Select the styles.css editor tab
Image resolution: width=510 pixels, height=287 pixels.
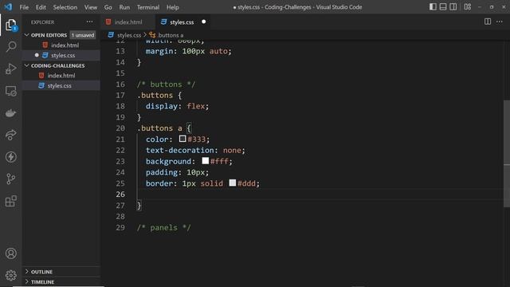click(x=182, y=22)
